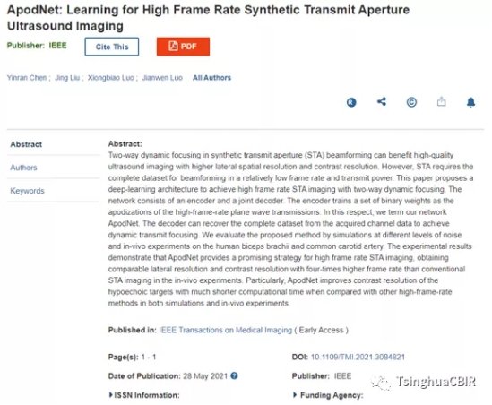Open author Yinran Chen's profile
Viewport: 492px width, 405px height.
click(x=27, y=78)
